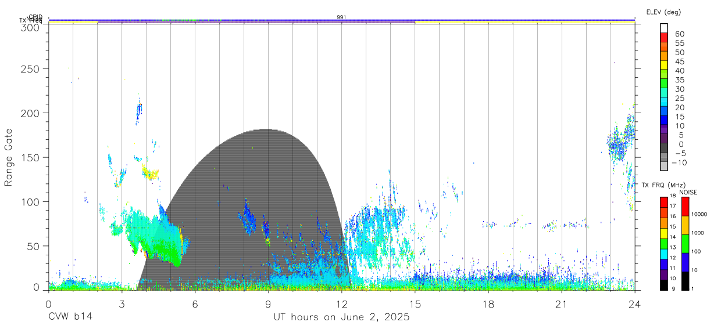This screenshot has height=329, width=714.
Task: Select the green 100–1000 NOISE color segment
Action: click(684, 243)
